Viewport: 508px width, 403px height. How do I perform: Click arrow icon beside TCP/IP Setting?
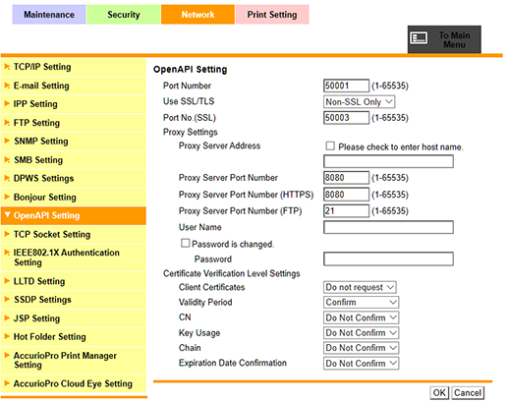point(7,67)
